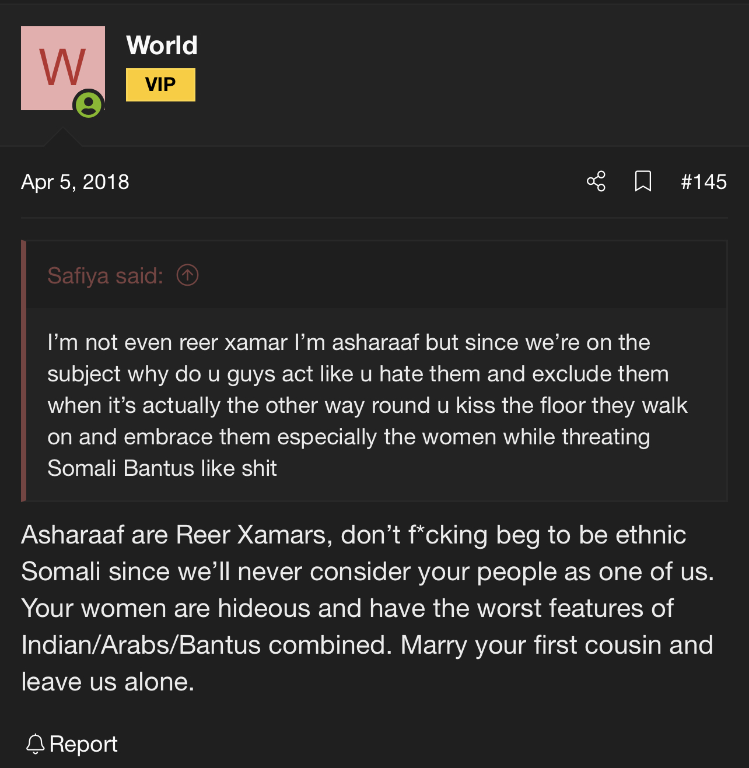The height and width of the screenshot is (768, 749).
Task: Bookmark this post with the bookmark icon
Action: pyautogui.click(x=643, y=181)
